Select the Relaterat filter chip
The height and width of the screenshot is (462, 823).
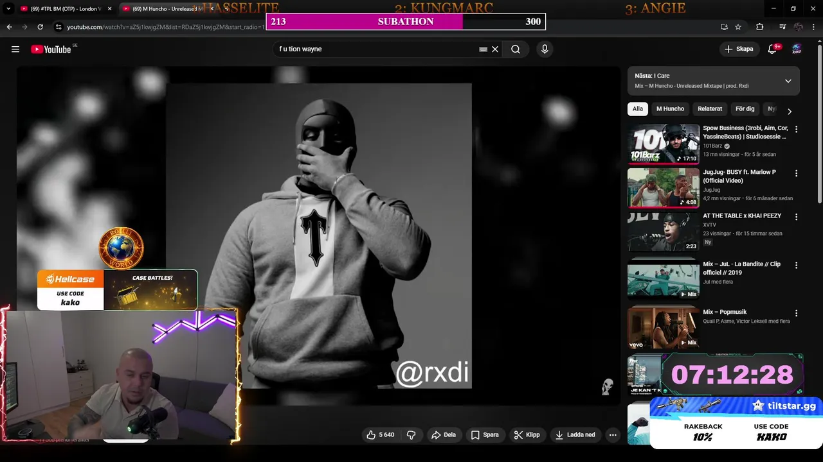710,109
